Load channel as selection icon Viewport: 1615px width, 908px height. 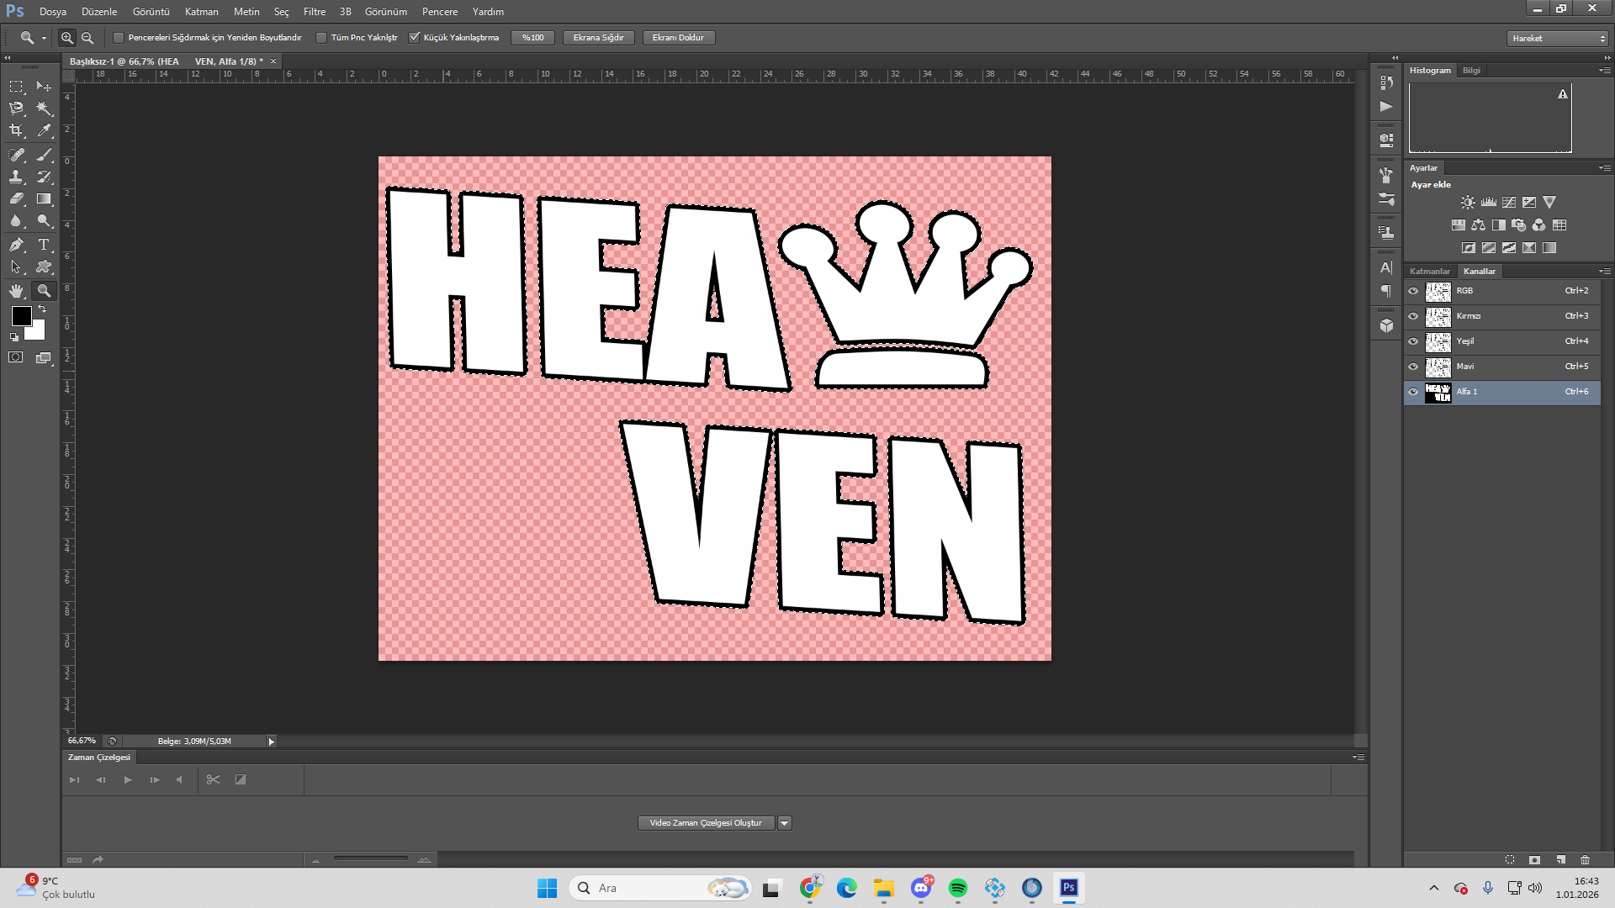tap(1510, 860)
